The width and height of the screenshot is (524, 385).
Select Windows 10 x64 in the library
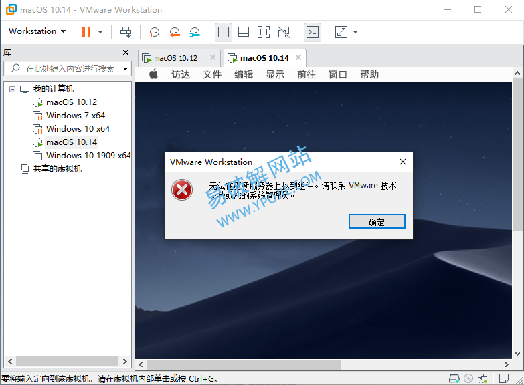(x=78, y=129)
